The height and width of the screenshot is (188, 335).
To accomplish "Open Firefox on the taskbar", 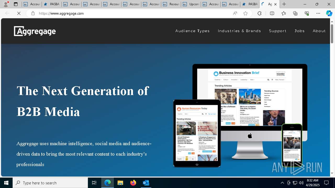I will [x=133, y=183].
